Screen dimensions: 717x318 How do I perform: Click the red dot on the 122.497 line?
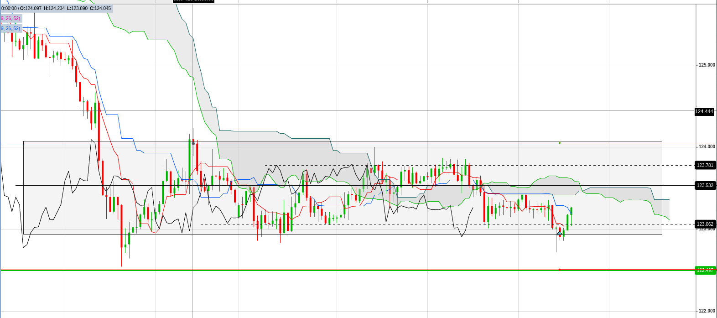559,270
